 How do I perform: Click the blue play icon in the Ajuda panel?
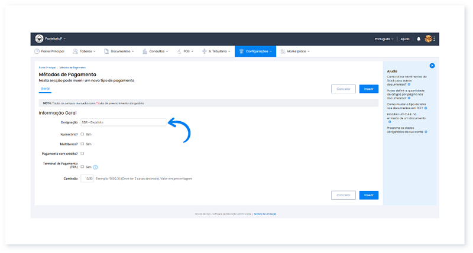click(x=432, y=66)
